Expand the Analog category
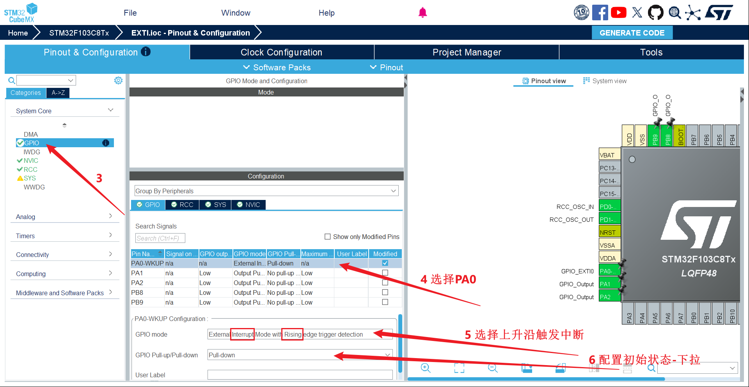This screenshot has height=387, width=749. (x=64, y=217)
